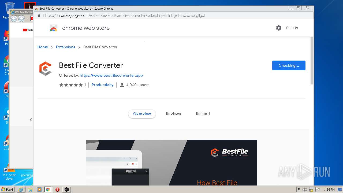
Task: Click the volume speaker tray icon
Action: click(305, 190)
